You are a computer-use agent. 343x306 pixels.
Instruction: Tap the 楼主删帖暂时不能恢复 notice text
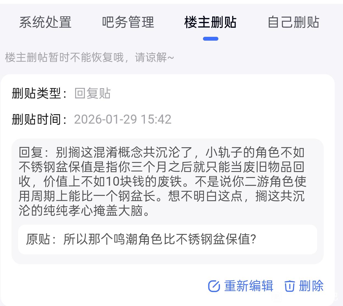tap(89, 58)
